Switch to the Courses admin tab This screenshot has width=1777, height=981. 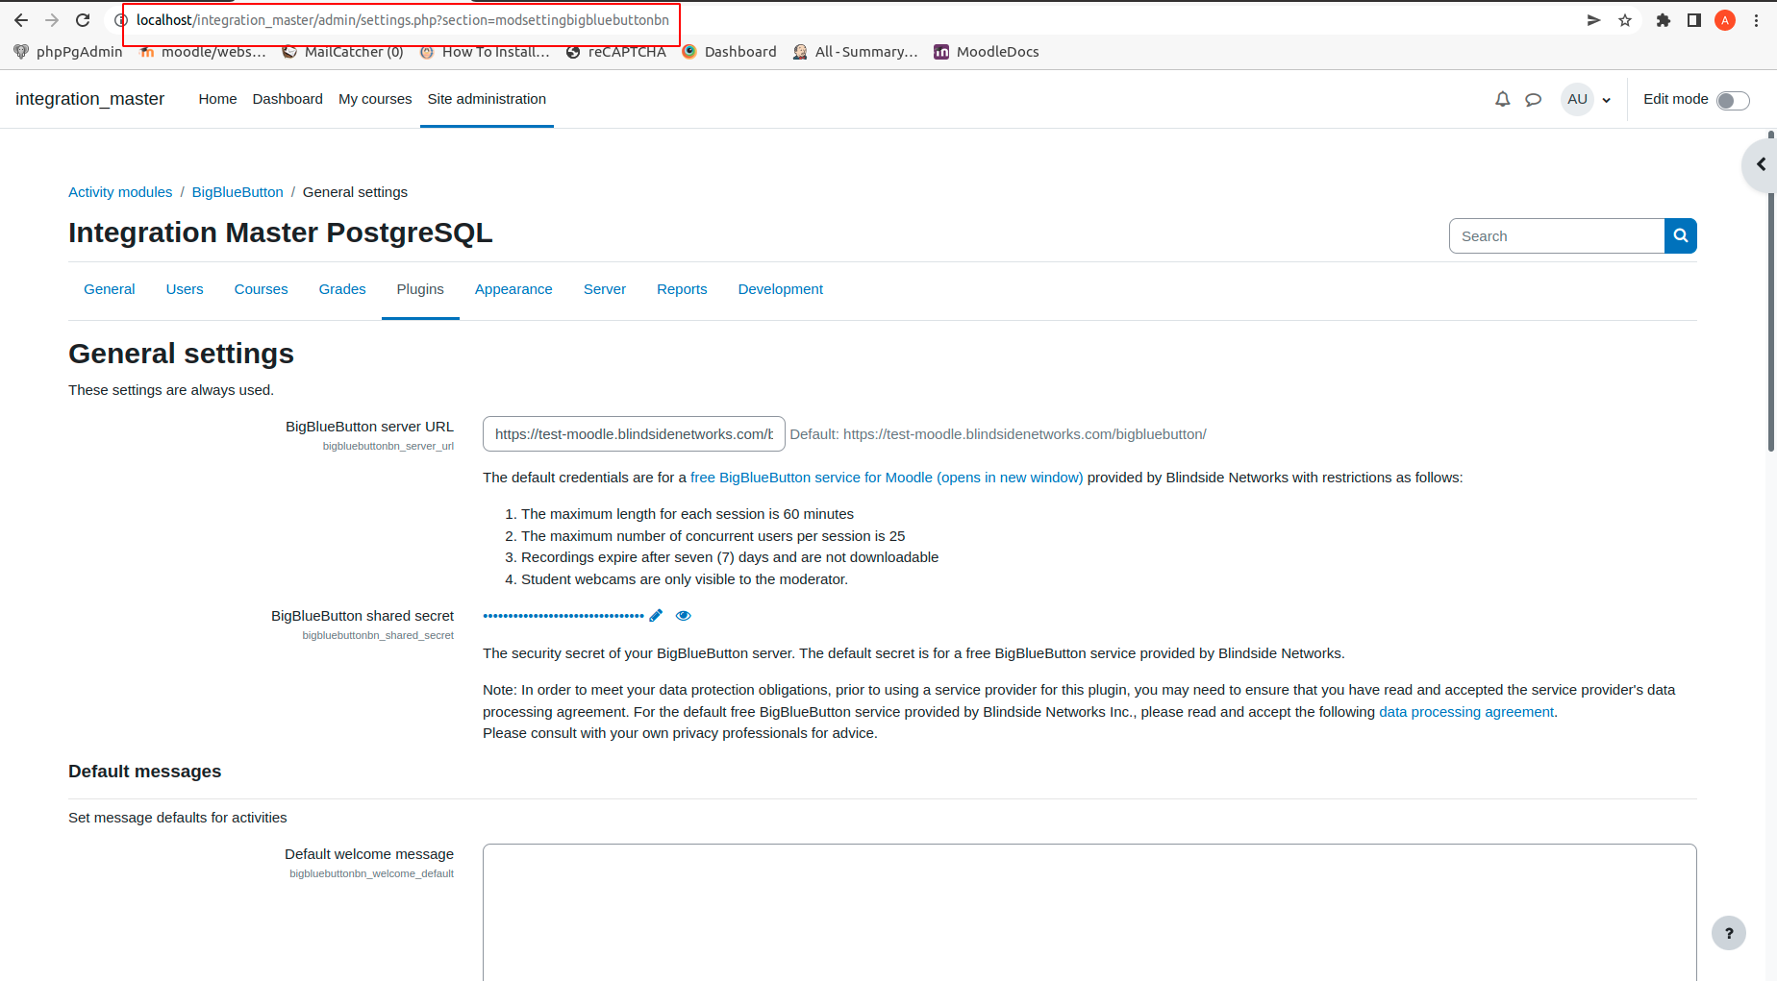261,289
